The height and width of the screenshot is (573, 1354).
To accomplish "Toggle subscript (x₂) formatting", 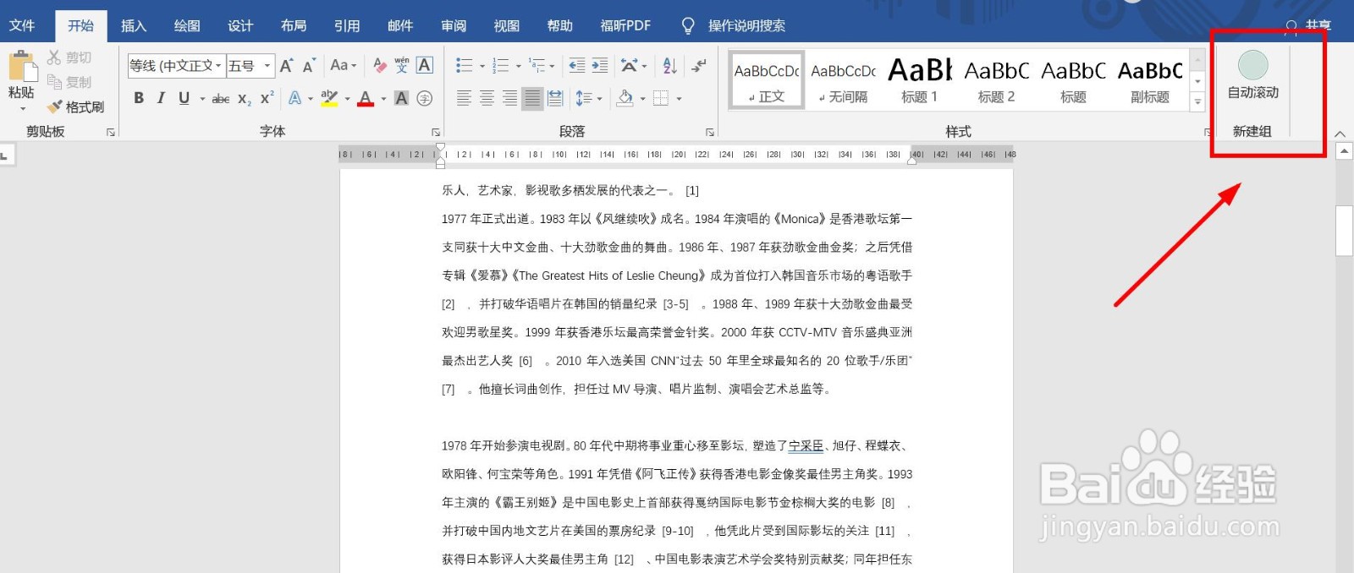I will click(x=244, y=99).
